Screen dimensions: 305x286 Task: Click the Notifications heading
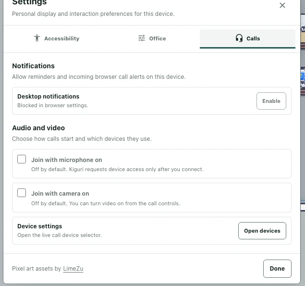pos(33,66)
